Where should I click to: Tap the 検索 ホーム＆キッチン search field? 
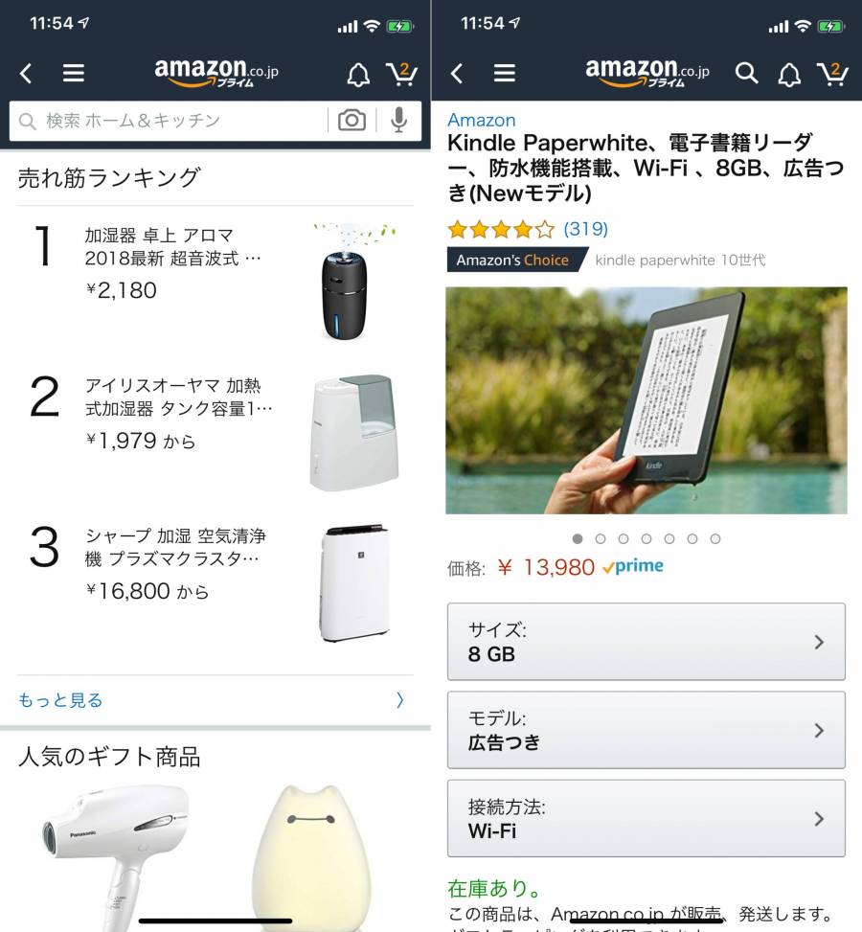(x=172, y=121)
